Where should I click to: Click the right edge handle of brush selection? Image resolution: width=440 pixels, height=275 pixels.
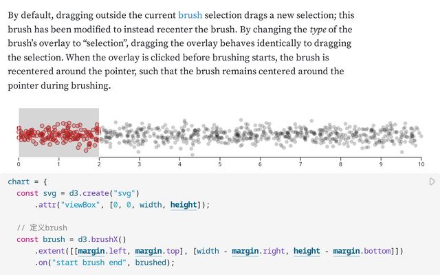[x=99, y=132]
